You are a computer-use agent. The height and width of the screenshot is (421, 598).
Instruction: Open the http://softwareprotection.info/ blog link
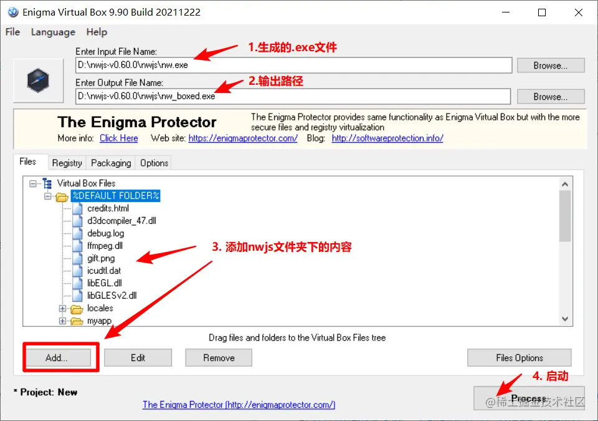coord(387,138)
